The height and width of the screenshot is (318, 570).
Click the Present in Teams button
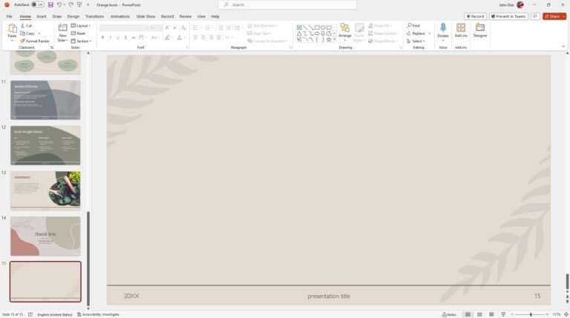coord(508,16)
